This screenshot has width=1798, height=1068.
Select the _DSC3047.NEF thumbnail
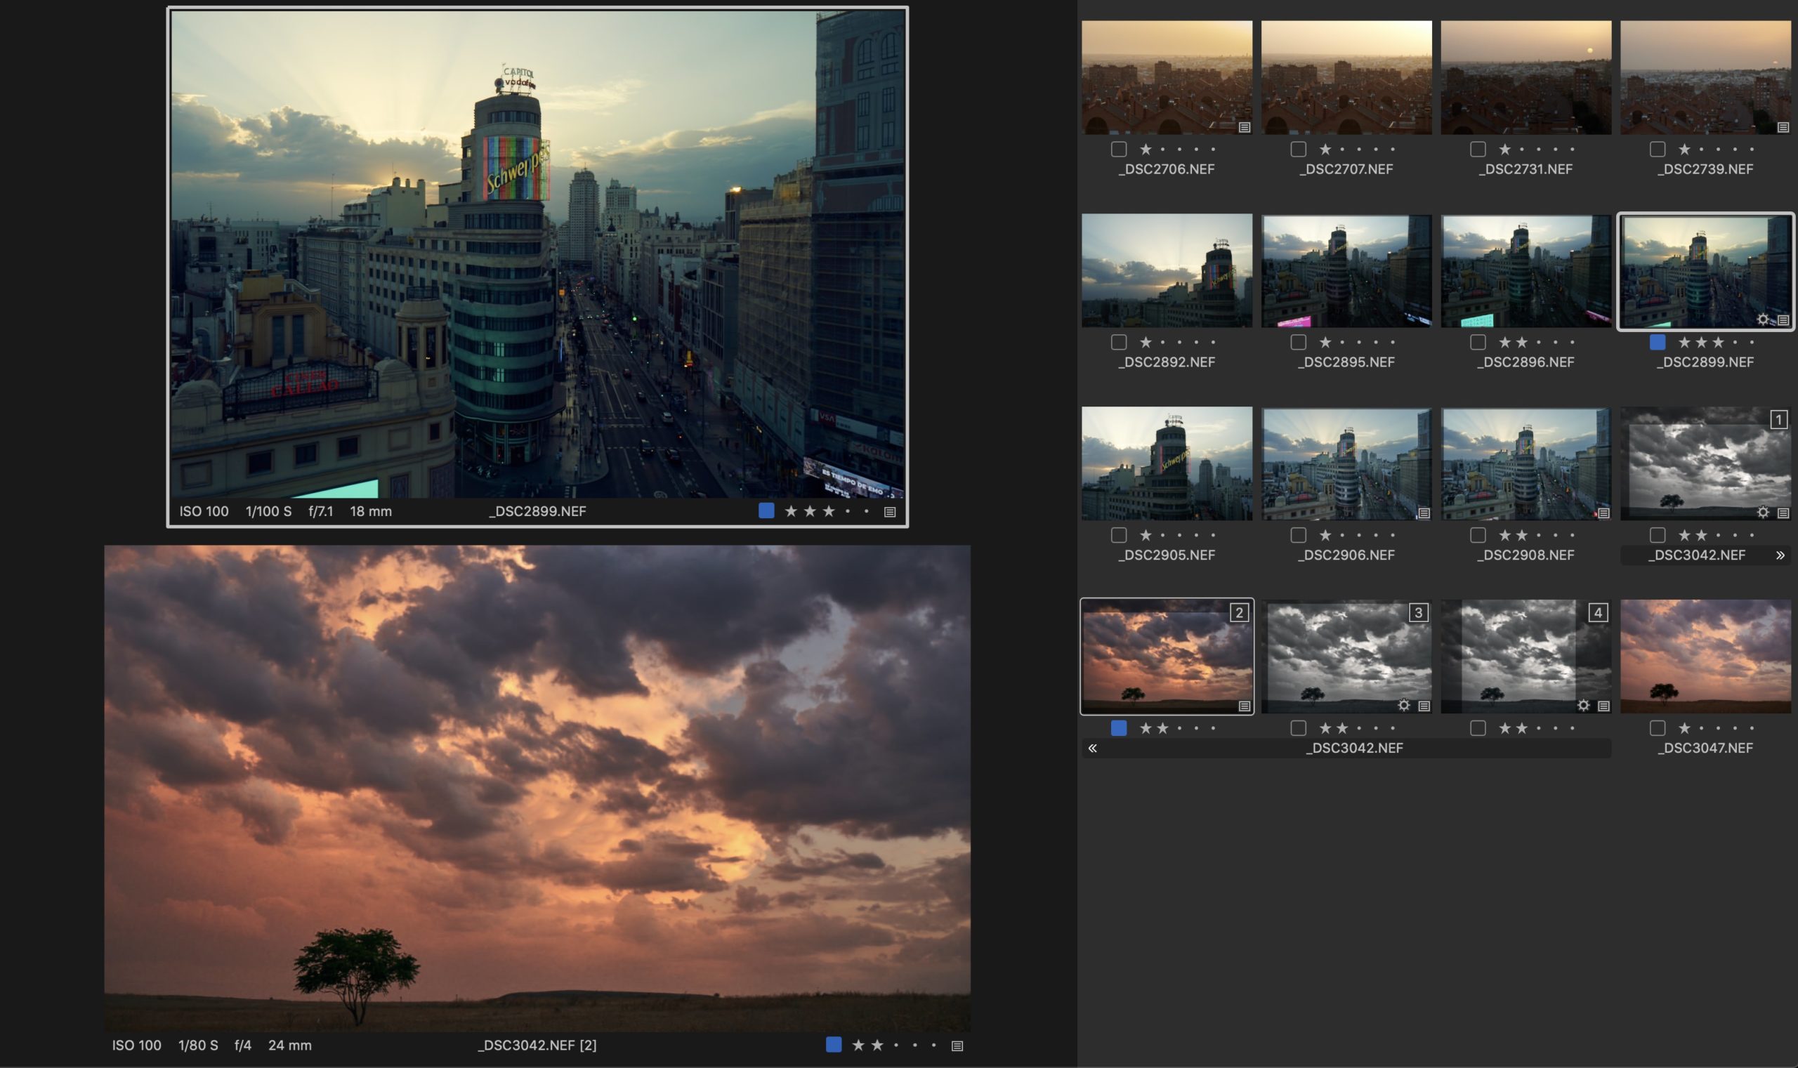(1706, 657)
